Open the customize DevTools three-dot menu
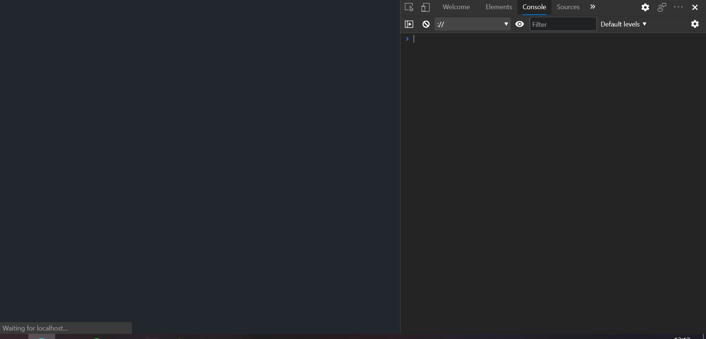 678,7
